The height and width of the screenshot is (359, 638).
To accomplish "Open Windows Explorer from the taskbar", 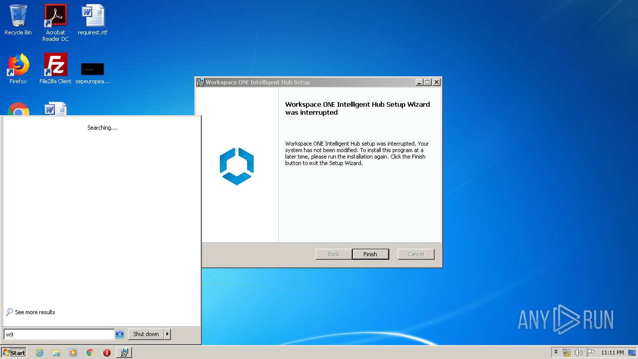I will [56, 353].
